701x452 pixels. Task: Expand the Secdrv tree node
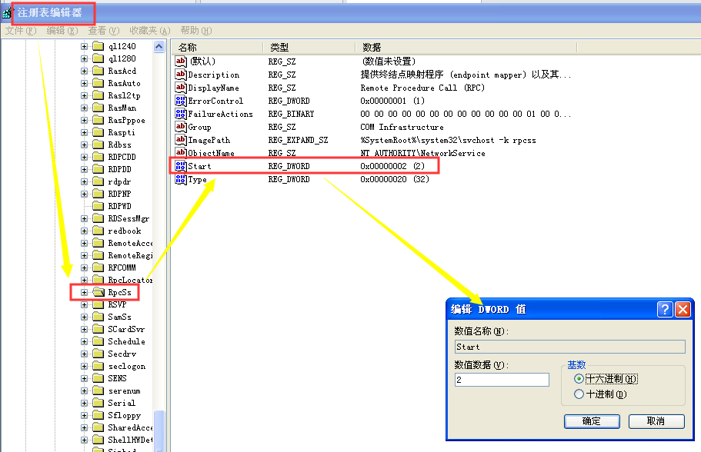pos(84,354)
